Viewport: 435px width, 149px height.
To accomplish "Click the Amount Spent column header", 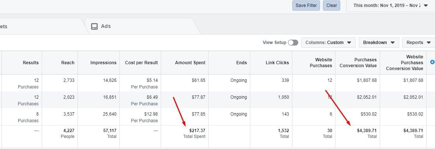I will pyautogui.click(x=190, y=63).
